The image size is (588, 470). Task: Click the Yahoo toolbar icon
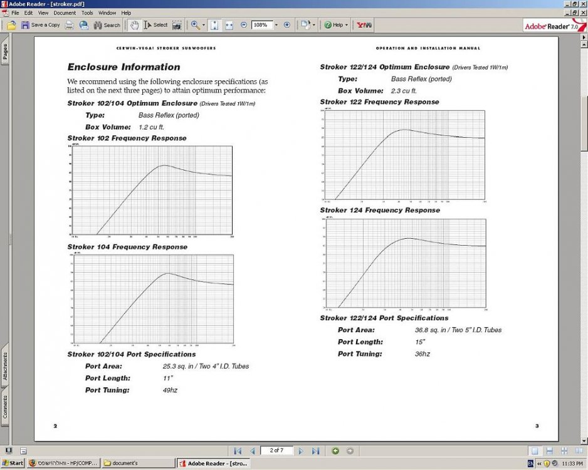click(x=364, y=25)
